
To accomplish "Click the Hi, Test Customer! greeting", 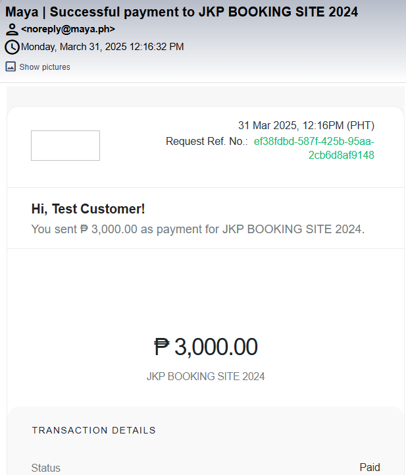I will [x=88, y=209].
